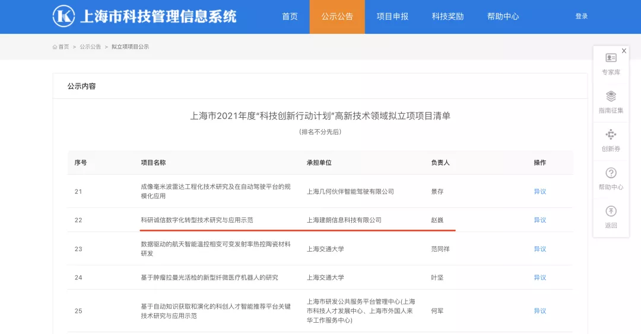Click the system logo K icon
The image size is (641, 334).
(64, 16)
